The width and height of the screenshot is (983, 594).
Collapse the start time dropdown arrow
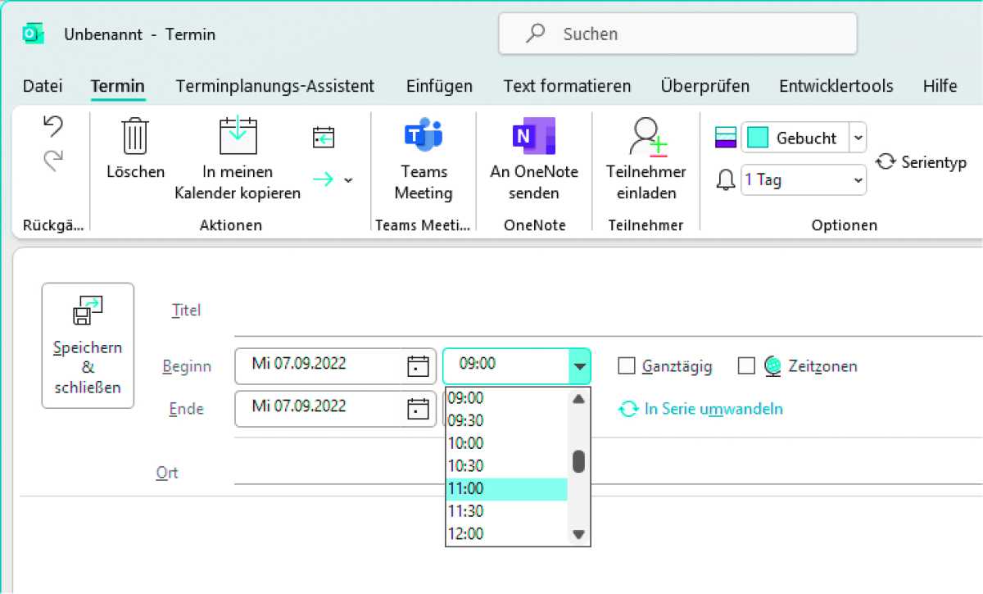[x=579, y=366]
